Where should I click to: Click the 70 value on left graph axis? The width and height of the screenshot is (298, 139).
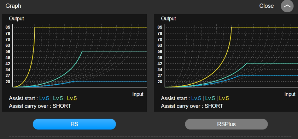click(8, 39)
